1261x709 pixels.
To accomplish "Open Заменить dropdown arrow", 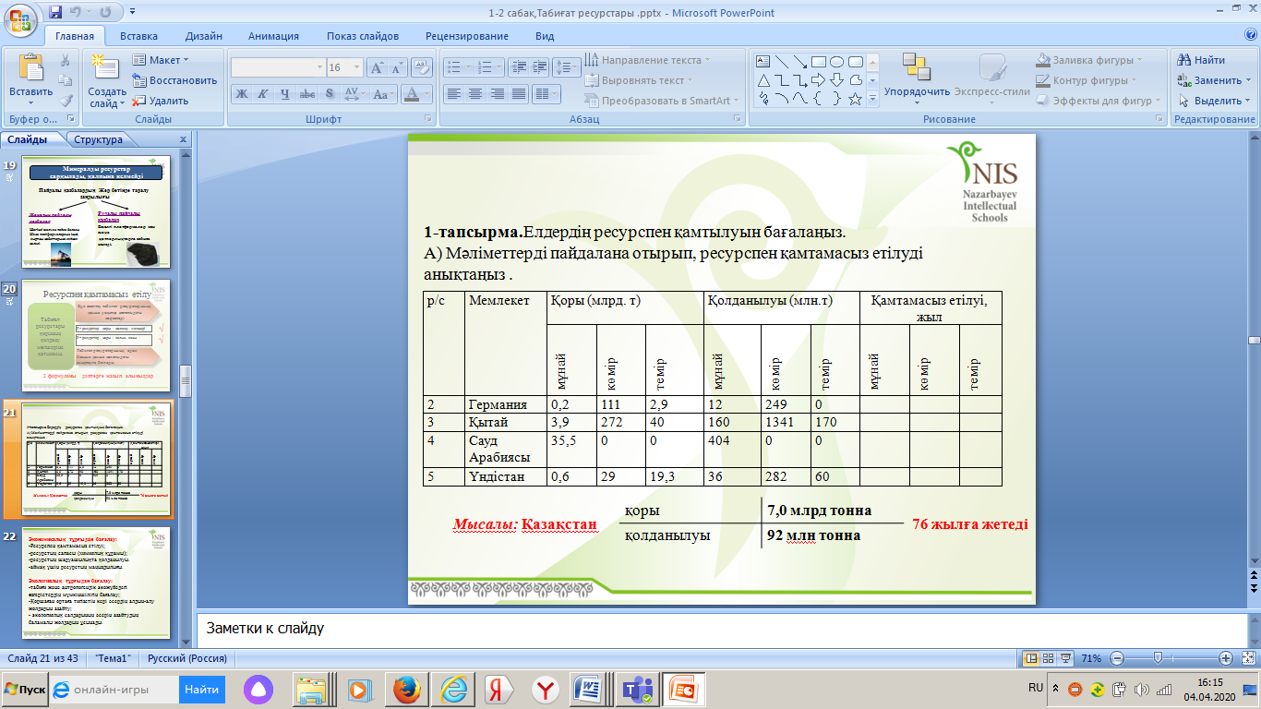I will pyautogui.click(x=1250, y=80).
